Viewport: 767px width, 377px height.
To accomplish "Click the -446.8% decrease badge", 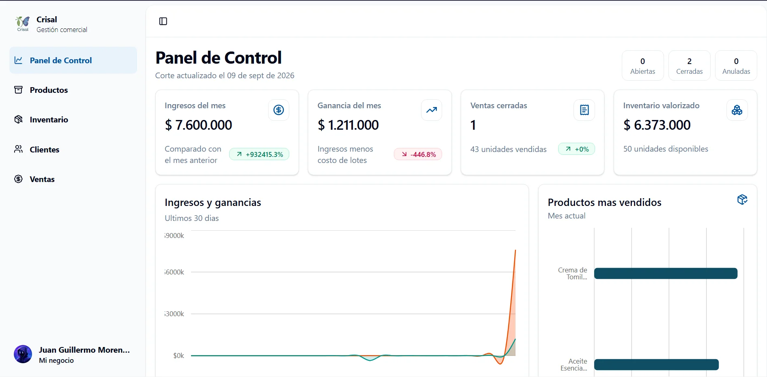I will point(418,154).
